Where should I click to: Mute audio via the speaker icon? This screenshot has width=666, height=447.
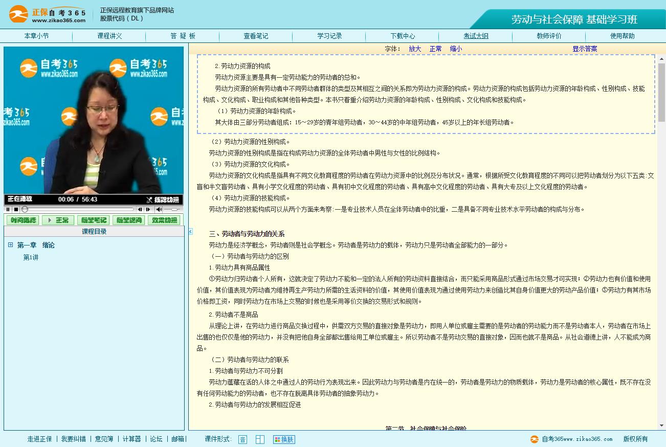pos(159,209)
